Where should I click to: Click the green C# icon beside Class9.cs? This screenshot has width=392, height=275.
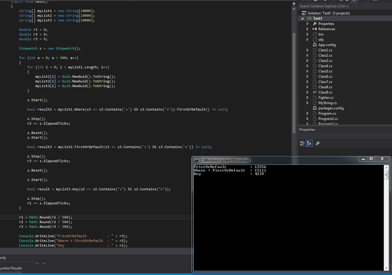[315, 92]
